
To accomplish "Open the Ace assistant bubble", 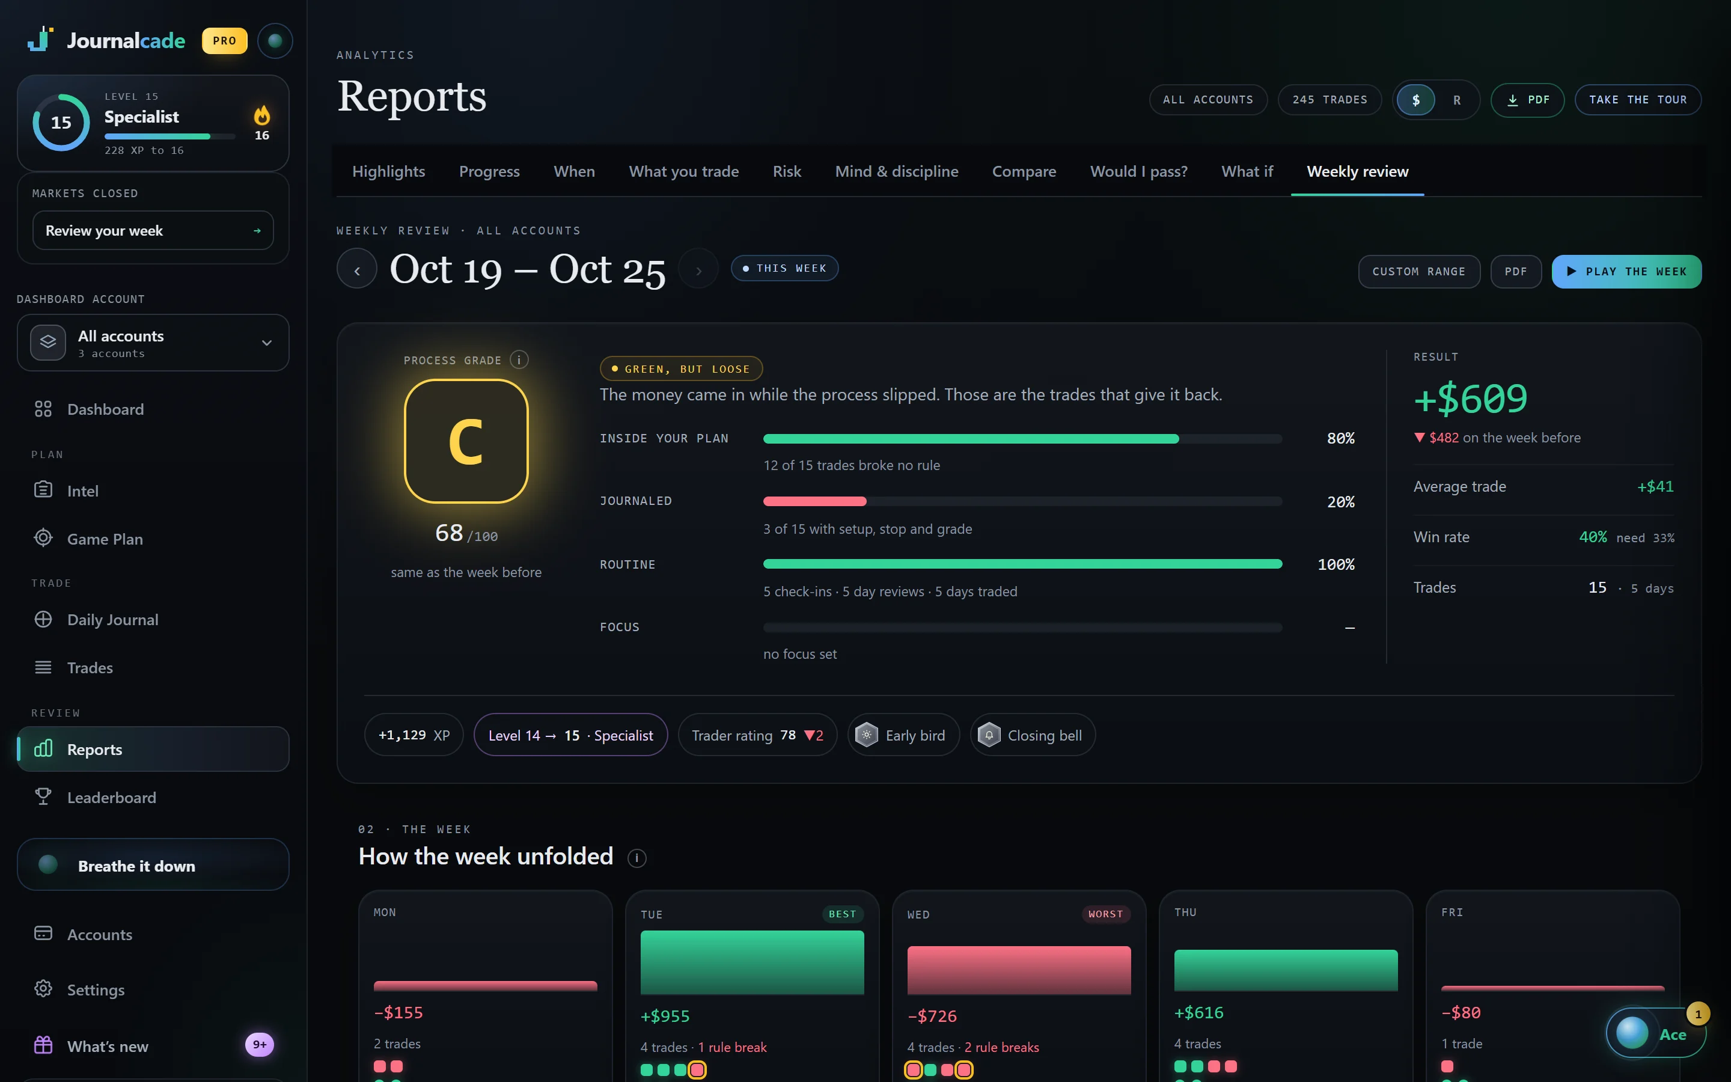I will point(1655,1033).
